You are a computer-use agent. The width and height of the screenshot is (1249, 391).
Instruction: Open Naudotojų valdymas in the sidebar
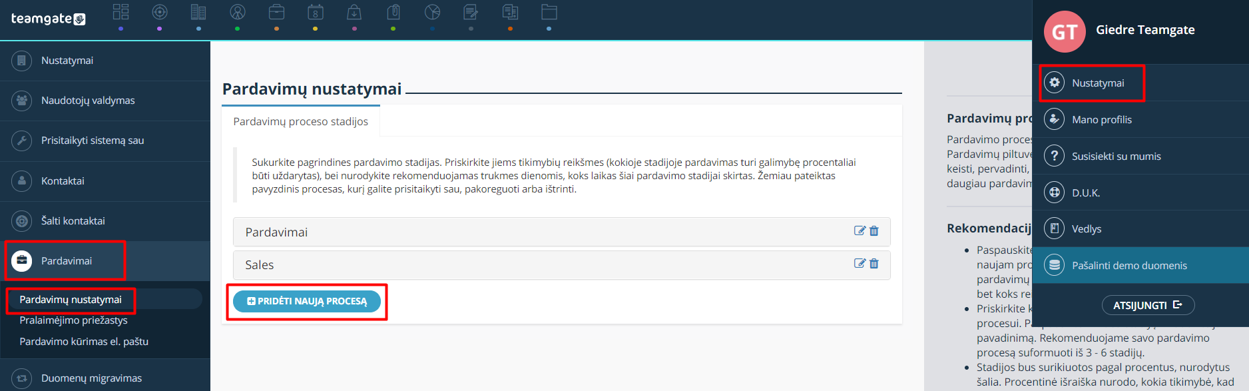[x=105, y=101]
